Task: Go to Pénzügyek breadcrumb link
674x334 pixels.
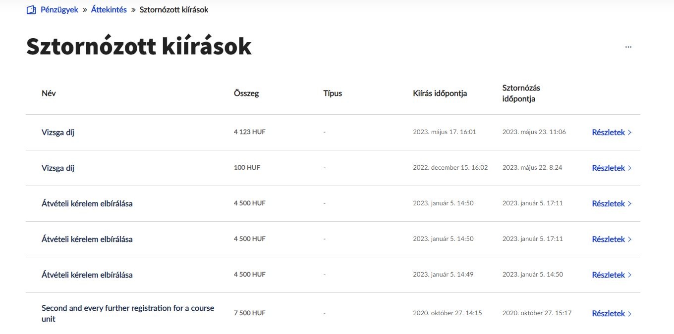Action: [59, 10]
